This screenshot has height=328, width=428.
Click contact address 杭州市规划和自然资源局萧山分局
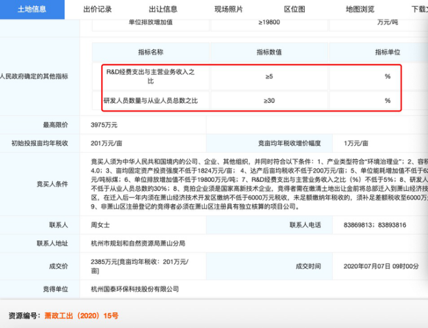click(138, 243)
